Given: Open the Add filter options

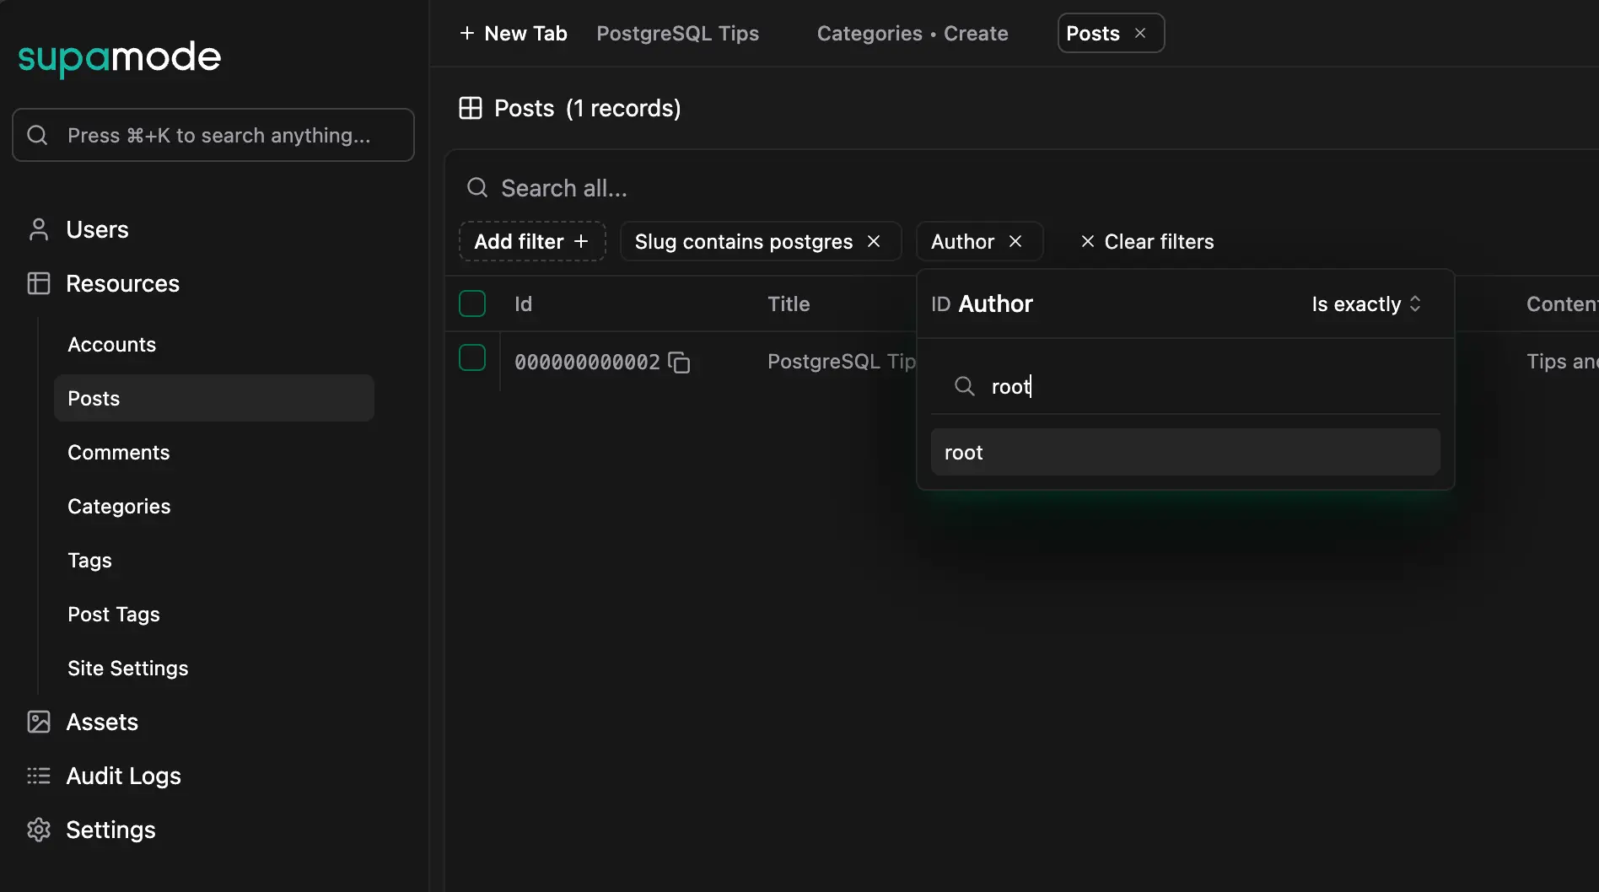Looking at the screenshot, I should 531,241.
